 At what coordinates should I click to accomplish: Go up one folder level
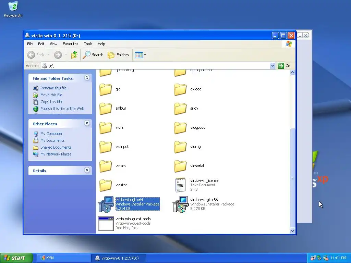(x=74, y=55)
